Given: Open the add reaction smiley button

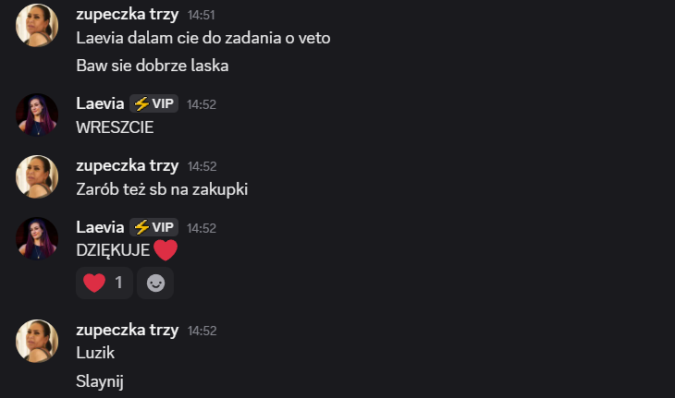Looking at the screenshot, I should [155, 283].
